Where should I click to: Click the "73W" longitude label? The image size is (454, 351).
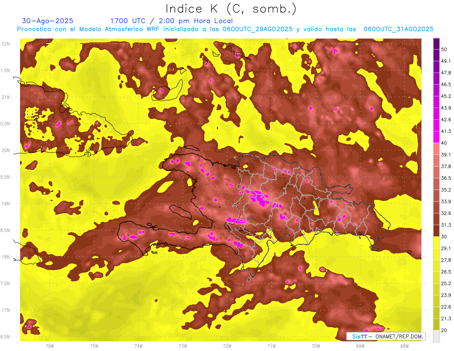coord(183,346)
